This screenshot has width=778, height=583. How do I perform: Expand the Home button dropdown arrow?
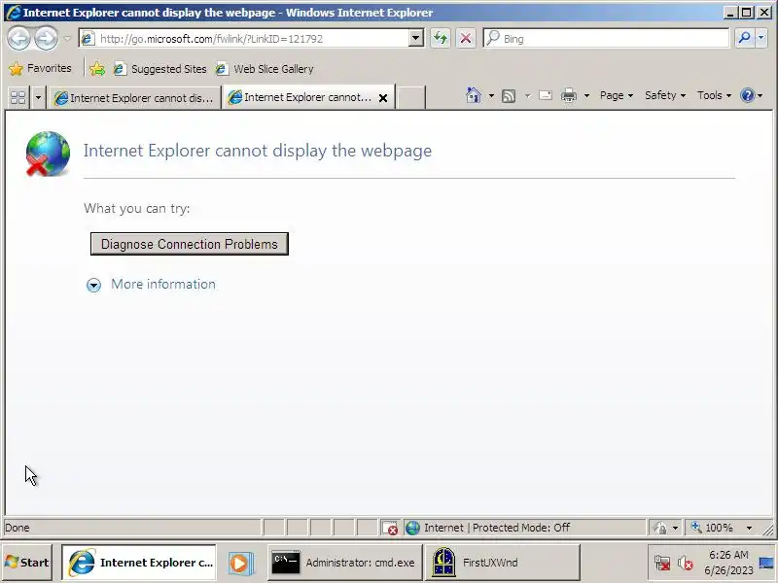[491, 95]
